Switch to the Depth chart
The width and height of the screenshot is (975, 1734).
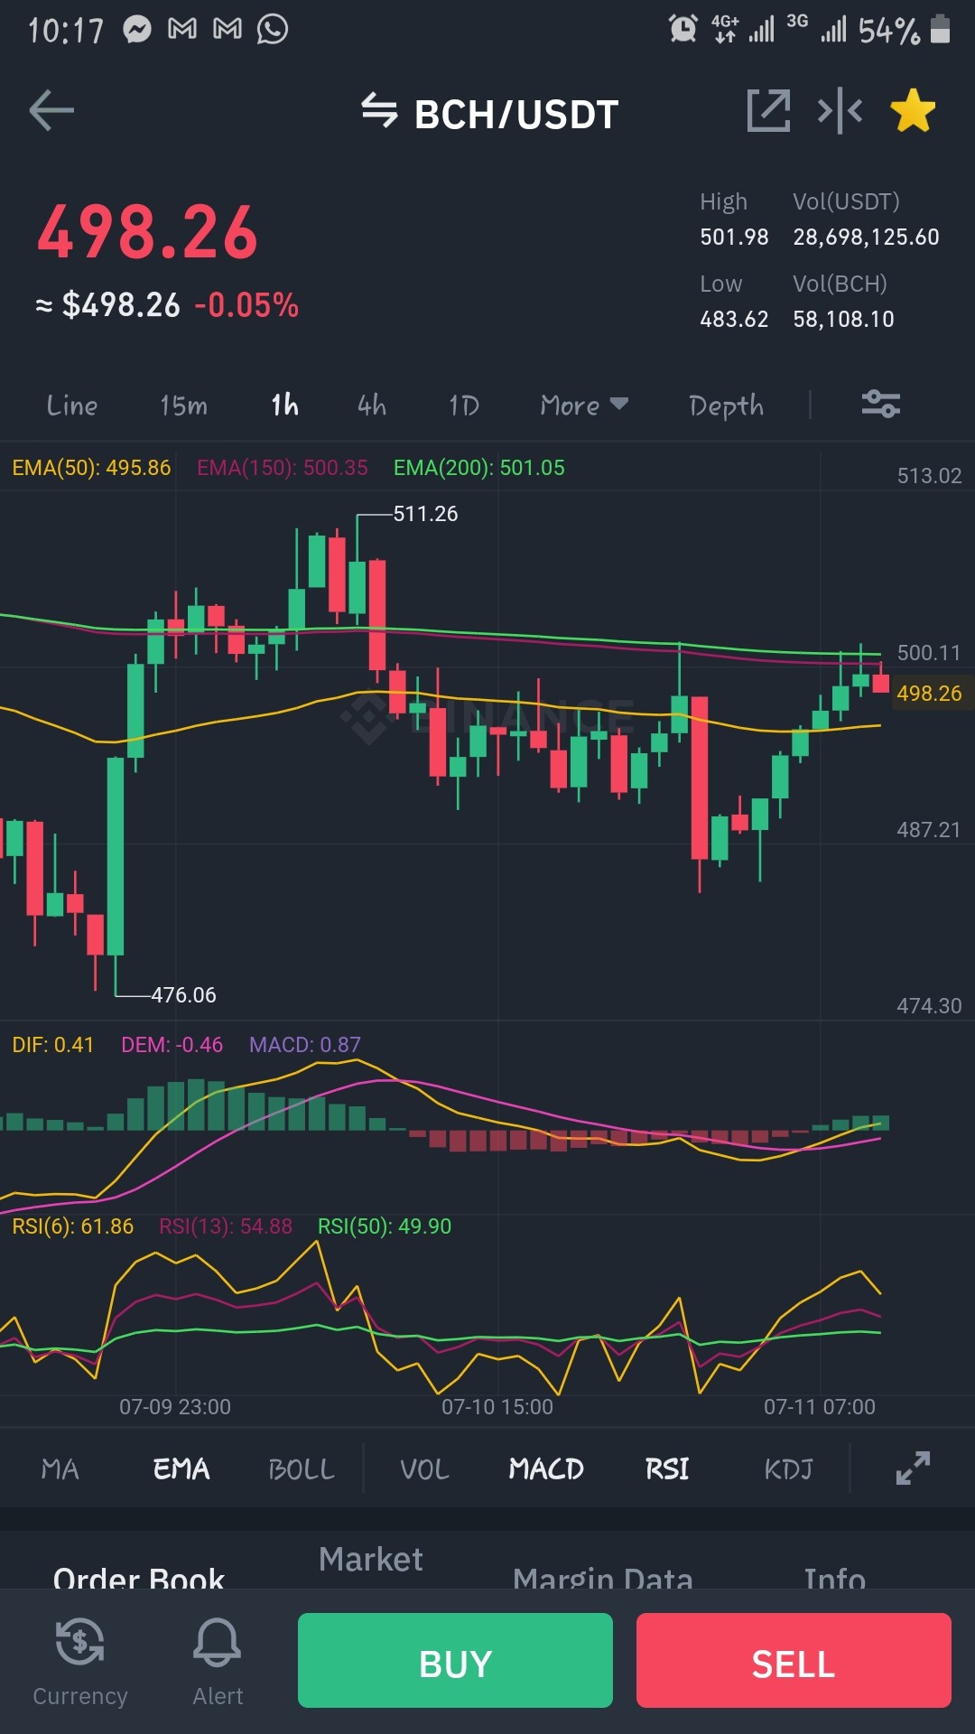(x=727, y=406)
